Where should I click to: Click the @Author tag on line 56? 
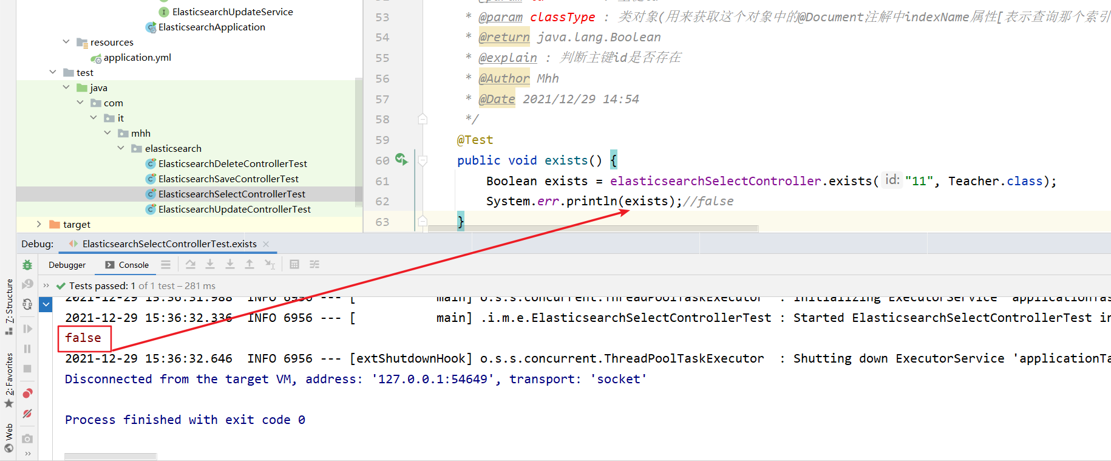coord(504,78)
